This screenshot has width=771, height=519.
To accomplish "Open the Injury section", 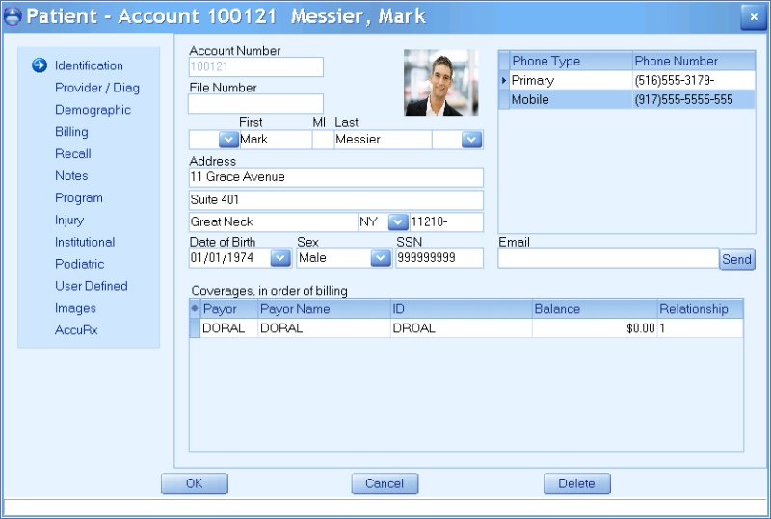I will click(x=69, y=220).
